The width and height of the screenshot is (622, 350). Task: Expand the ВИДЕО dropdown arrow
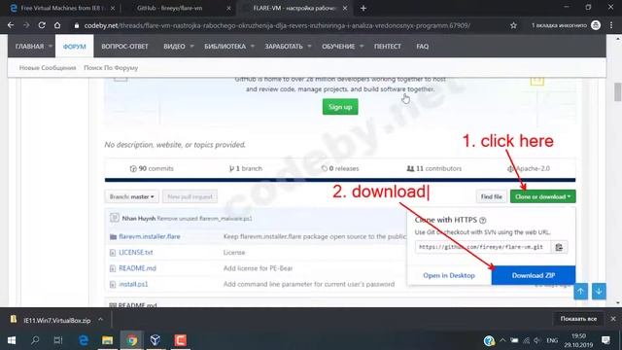click(x=191, y=47)
